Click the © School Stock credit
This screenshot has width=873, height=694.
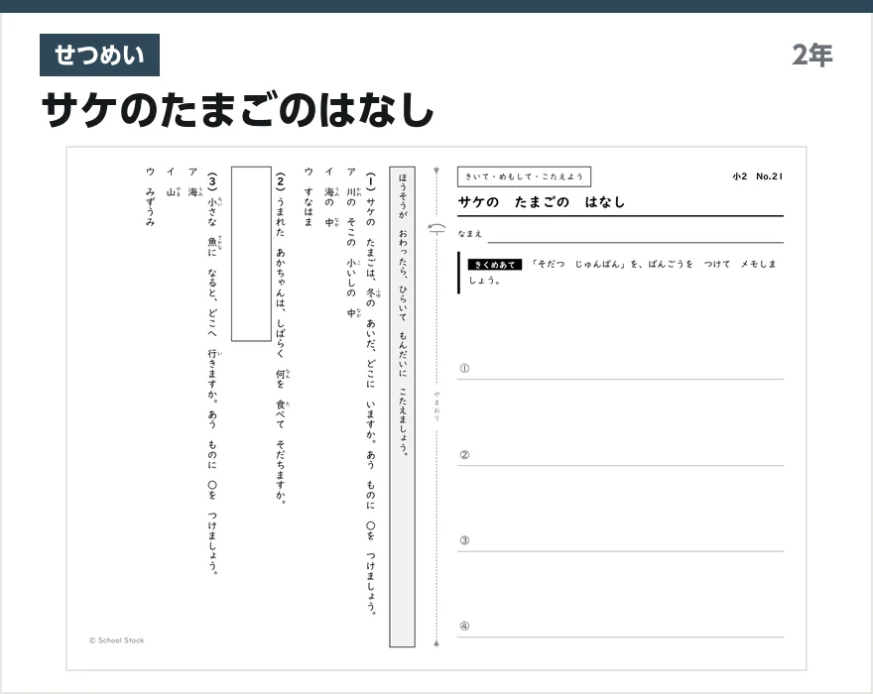click(x=116, y=640)
